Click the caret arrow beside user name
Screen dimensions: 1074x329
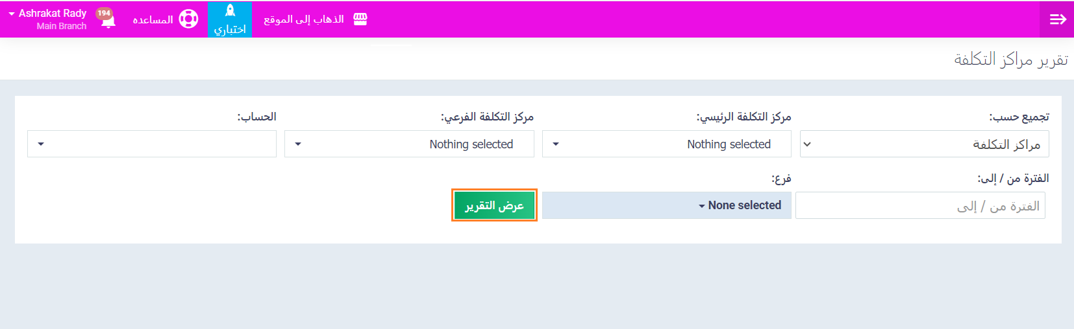coord(12,14)
